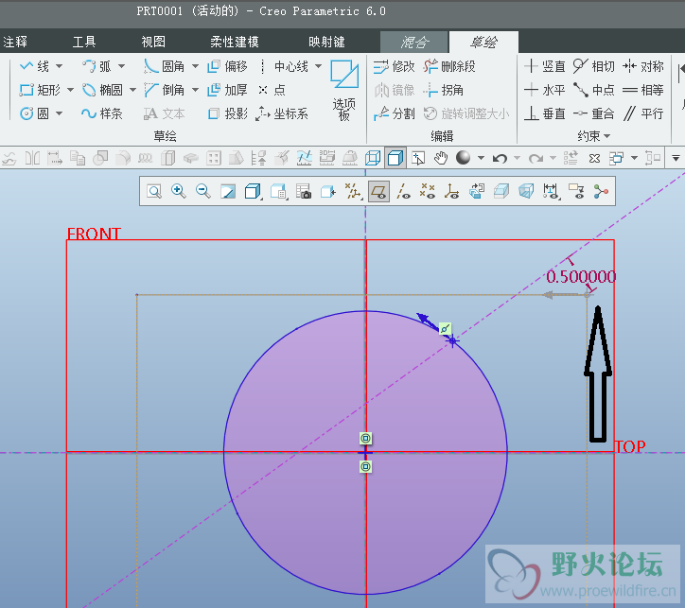The height and width of the screenshot is (608, 685).
Task: Choose the 加厚 (Thicken) tool
Action: pyautogui.click(x=227, y=90)
